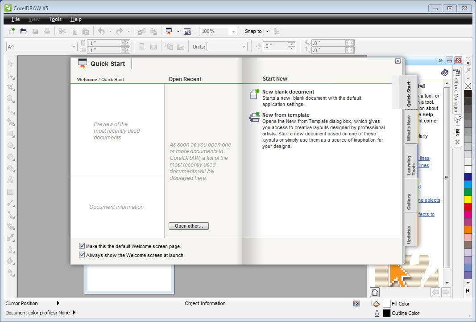The height and width of the screenshot is (322, 476).
Task: Expand the Document color profiles arrow
Action: [x=74, y=312]
